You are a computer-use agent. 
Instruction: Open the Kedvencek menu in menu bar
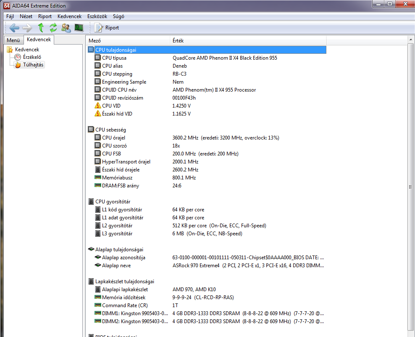(x=69, y=16)
